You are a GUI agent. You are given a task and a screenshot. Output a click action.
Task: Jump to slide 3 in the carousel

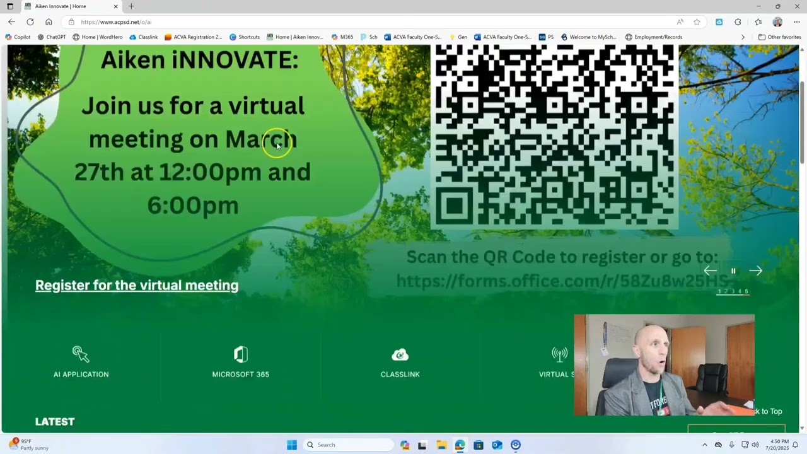[x=733, y=291]
